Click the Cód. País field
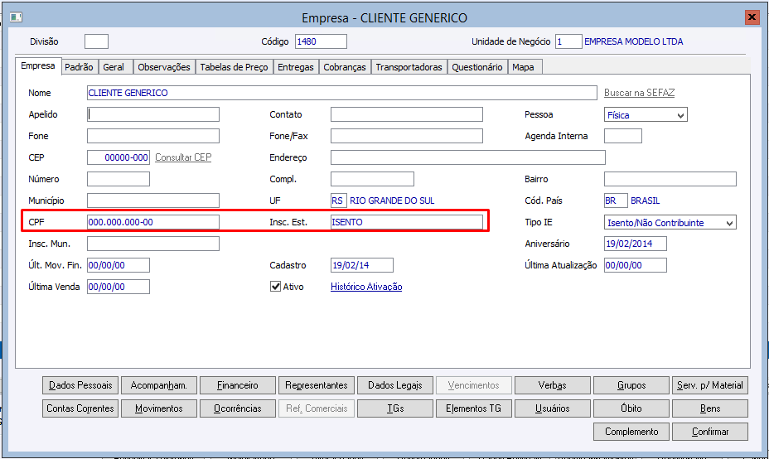 616,201
